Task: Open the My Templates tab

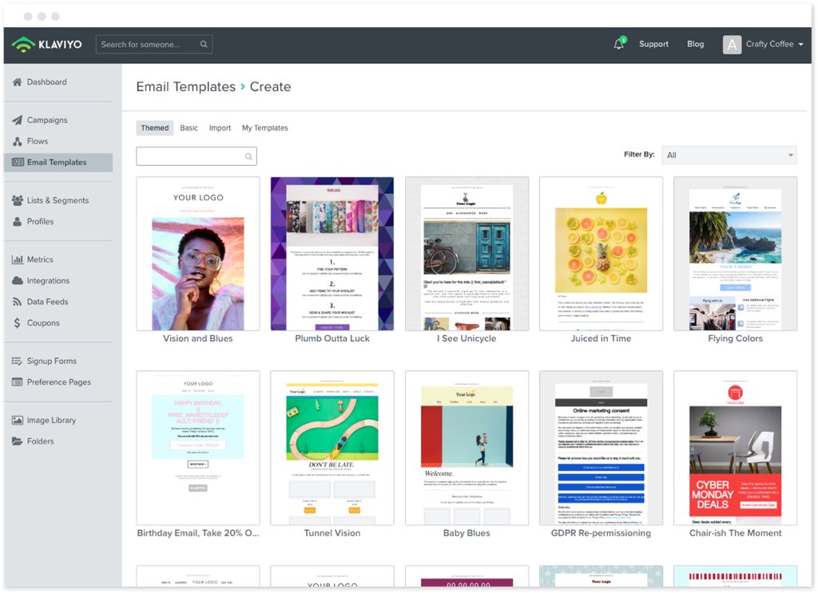Action: [265, 128]
